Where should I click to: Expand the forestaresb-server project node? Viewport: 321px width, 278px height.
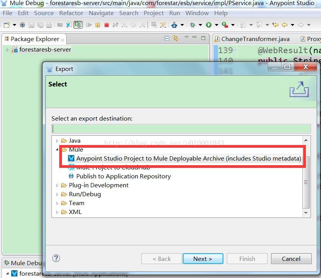[x=7, y=50]
